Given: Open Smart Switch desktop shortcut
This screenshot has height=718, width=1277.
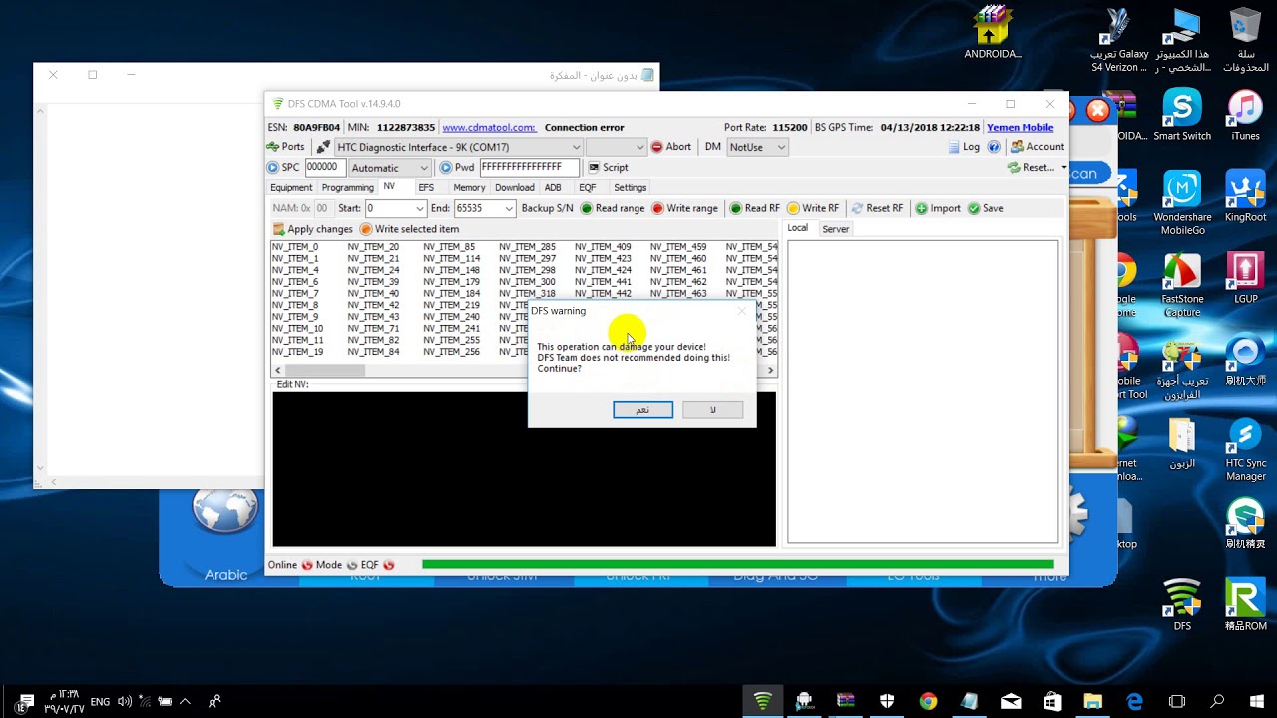Looking at the screenshot, I should [1182, 116].
